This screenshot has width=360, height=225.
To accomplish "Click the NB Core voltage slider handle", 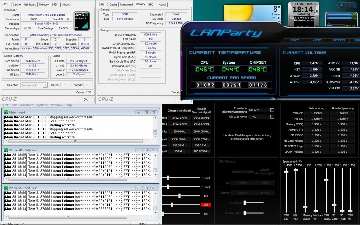I will pyautogui.click(x=334, y=205).
